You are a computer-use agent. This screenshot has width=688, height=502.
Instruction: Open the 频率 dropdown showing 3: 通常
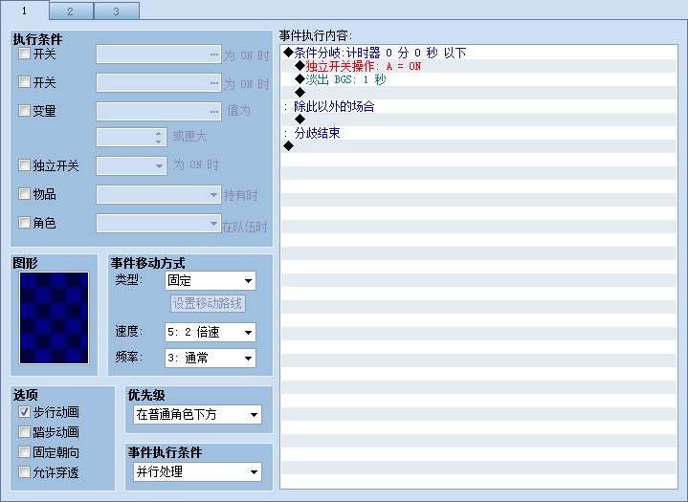tap(211, 359)
